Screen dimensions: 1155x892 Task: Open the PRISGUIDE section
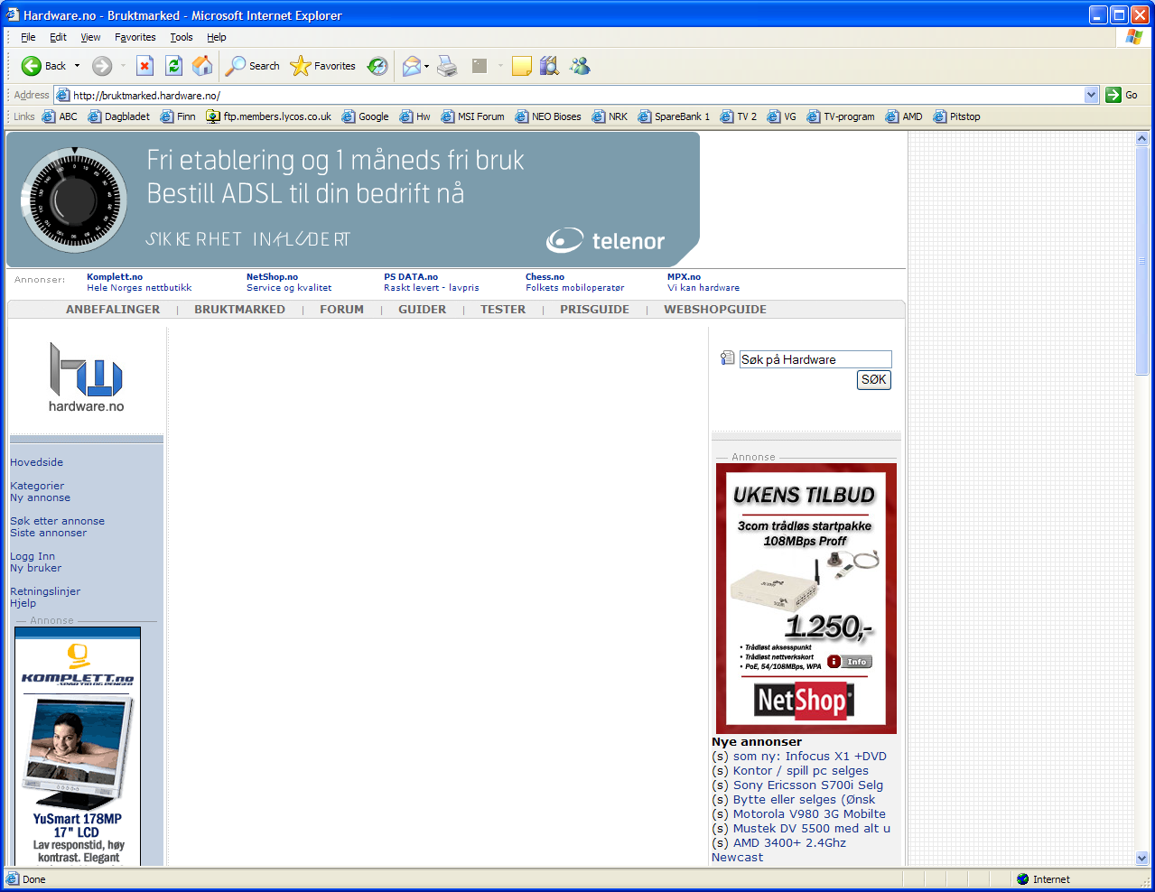click(x=594, y=309)
